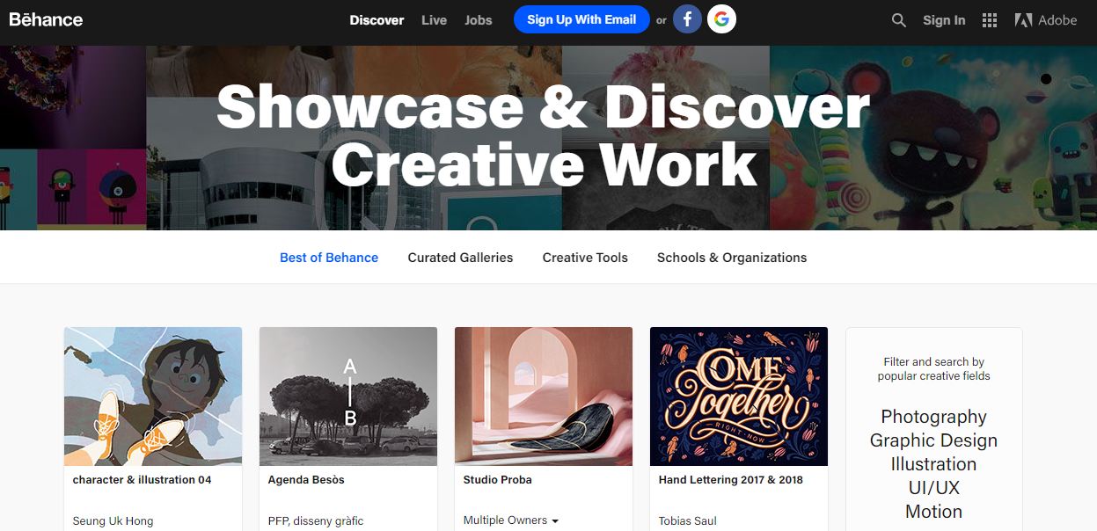1097x531 pixels.
Task: Open the Creative Tools tab
Action: tap(584, 257)
